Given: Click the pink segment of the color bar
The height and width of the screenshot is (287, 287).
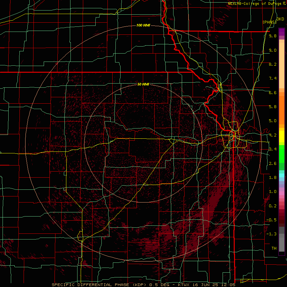Looking at the screenshot, I should tap(282, 193).
